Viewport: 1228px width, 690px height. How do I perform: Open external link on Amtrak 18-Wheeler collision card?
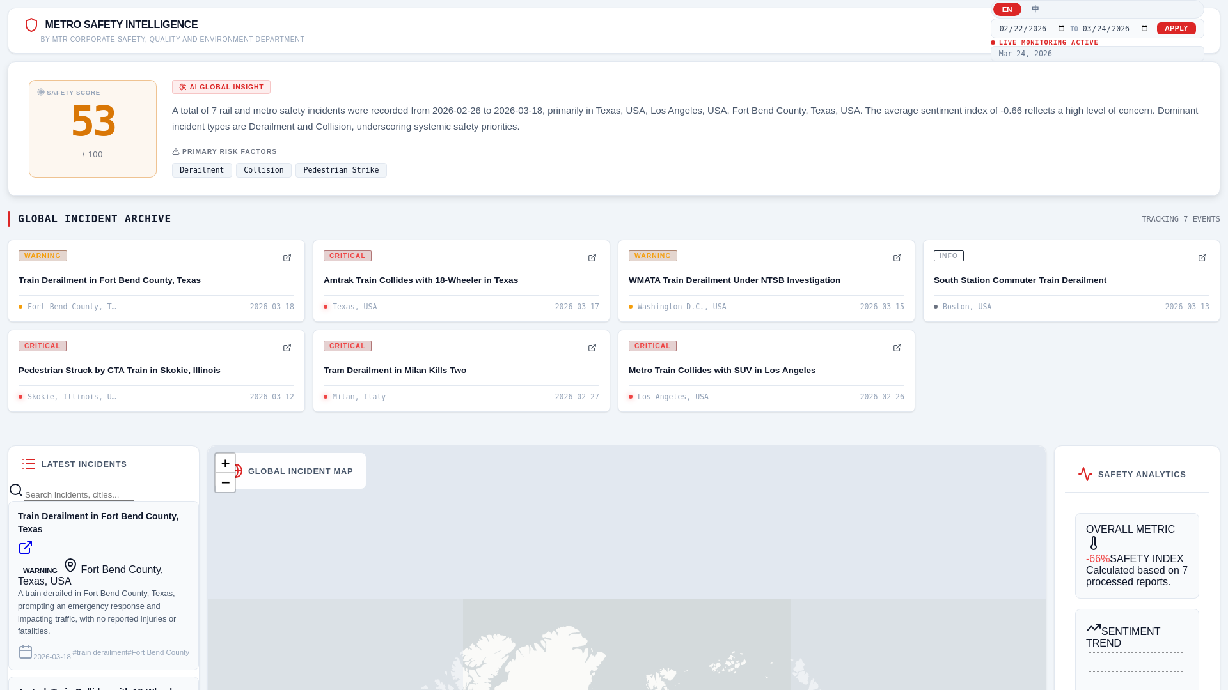[x=592, y=257]
